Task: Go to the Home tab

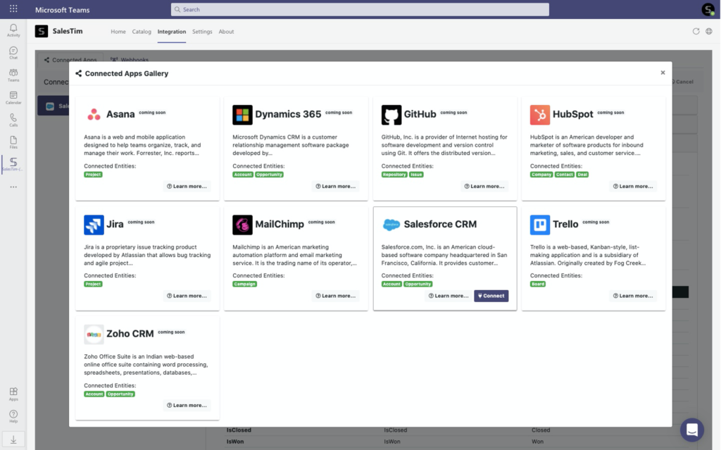Action: (118, 32)
